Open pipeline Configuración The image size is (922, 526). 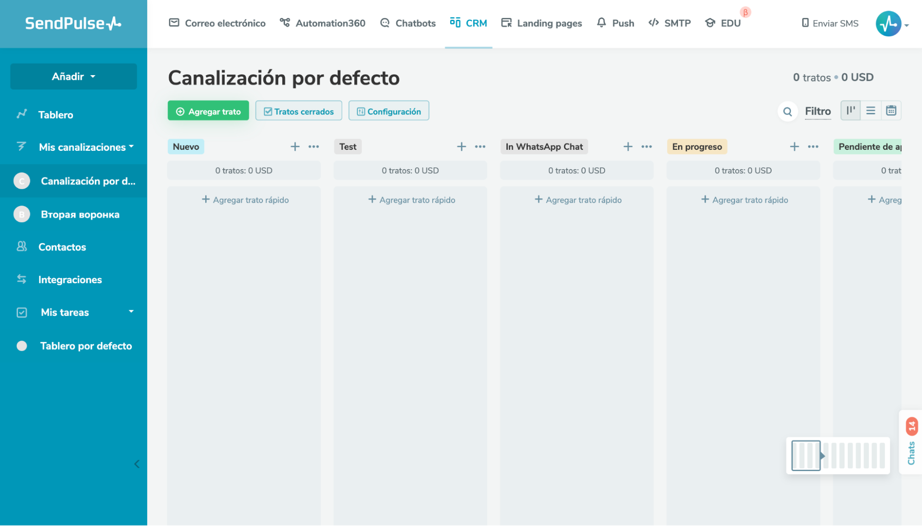click(x=389, y=111)
